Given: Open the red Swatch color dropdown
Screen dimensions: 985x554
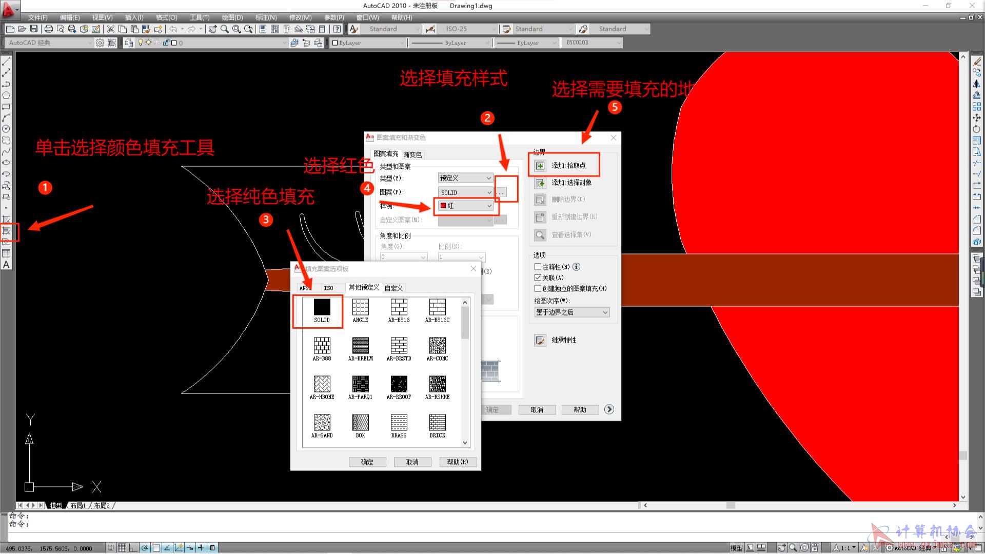Looking at the screenshot, I should 465,206.
